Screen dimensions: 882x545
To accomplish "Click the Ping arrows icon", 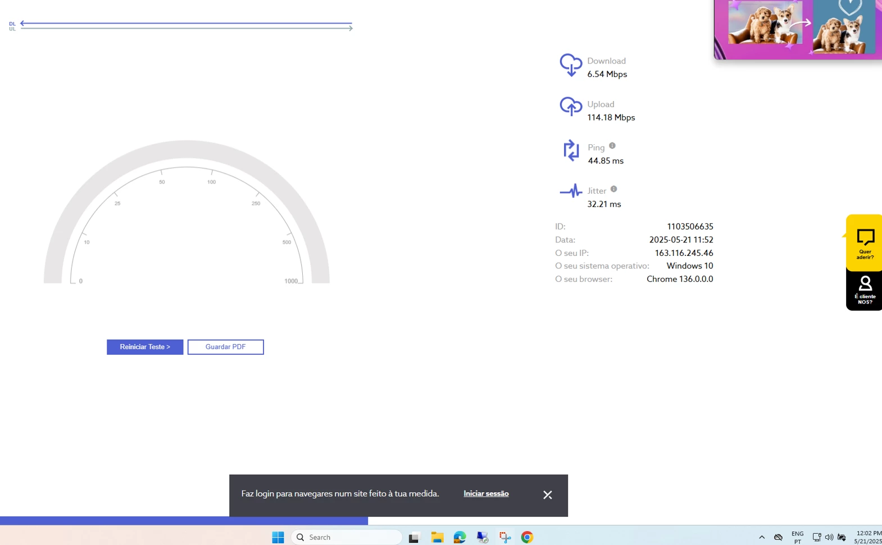I will [571, 150].
